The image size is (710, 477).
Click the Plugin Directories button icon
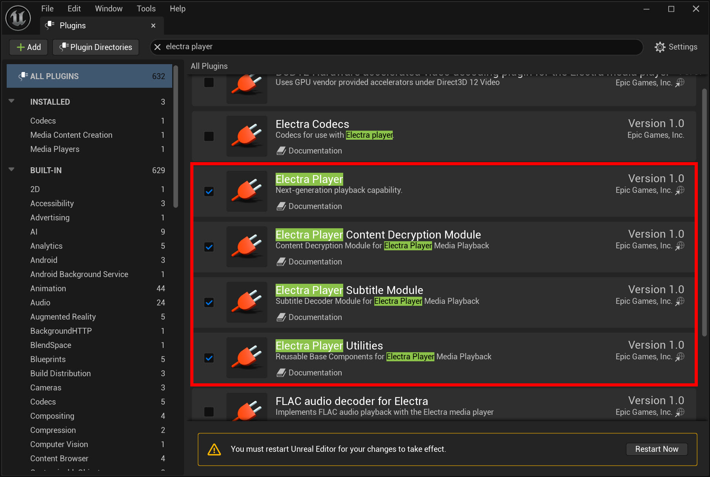click(64, 47)
